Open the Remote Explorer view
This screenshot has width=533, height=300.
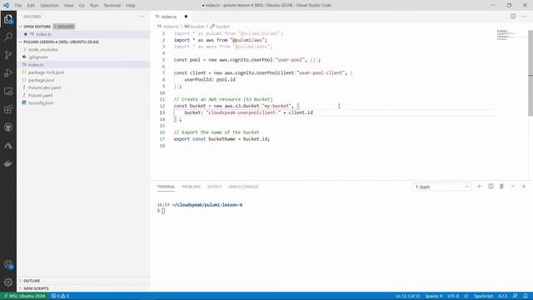(x=8, y=91)
